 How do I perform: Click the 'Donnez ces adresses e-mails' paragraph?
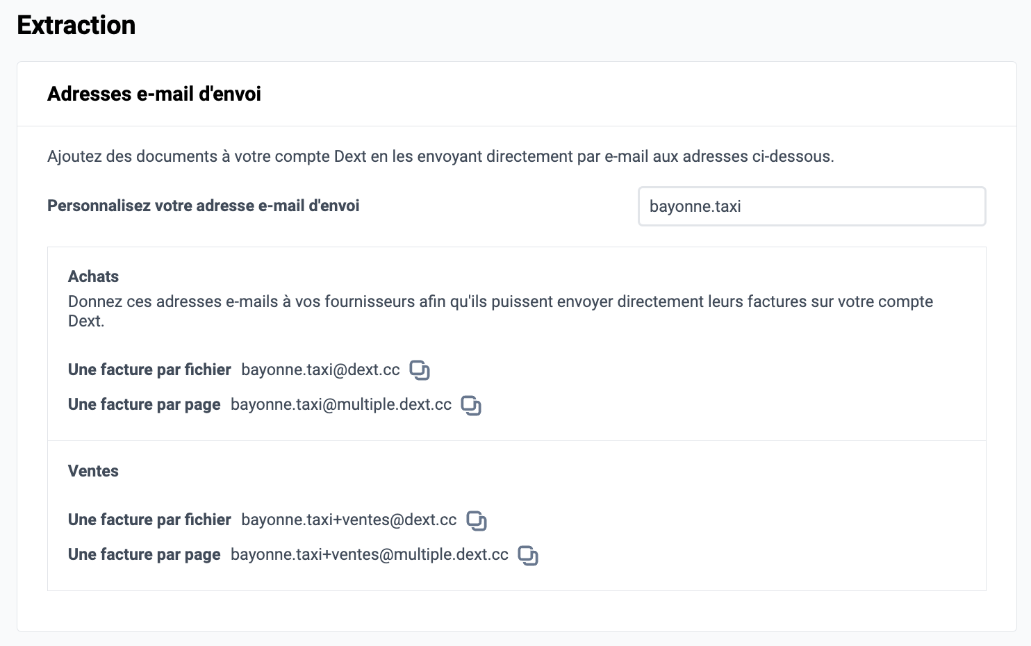tap(500, 311)
